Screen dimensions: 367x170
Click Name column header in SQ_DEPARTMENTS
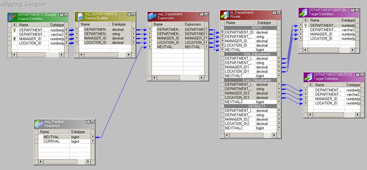94,24
